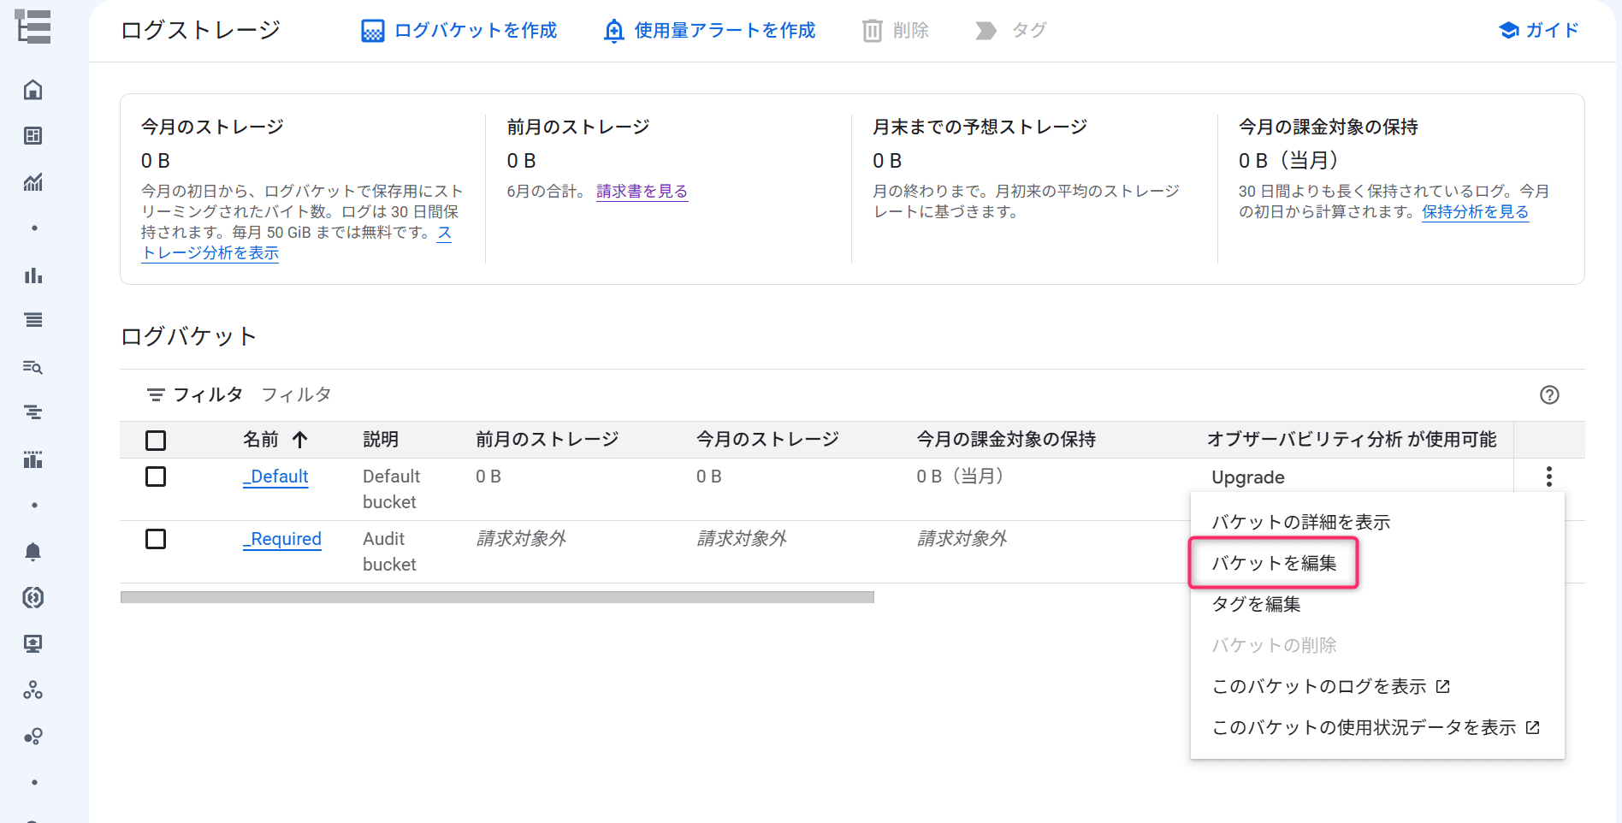Open the home icon in sidebar
The image size is (1622, 823).
click(33, 90)
